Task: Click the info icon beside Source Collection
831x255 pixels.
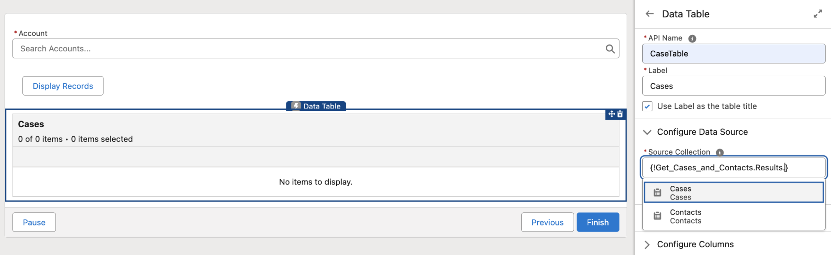Action: coord(719,152)
